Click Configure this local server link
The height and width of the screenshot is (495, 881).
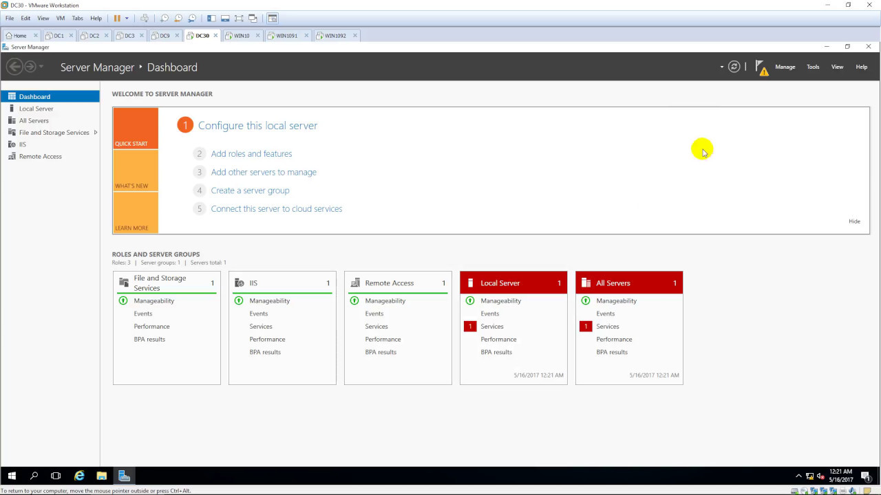[x=257, y=125]
